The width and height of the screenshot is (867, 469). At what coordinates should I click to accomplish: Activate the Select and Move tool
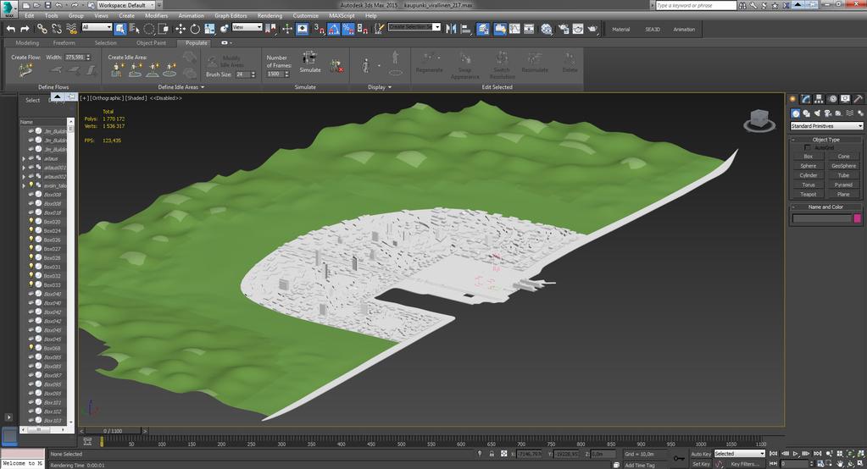tap(181, 29)
